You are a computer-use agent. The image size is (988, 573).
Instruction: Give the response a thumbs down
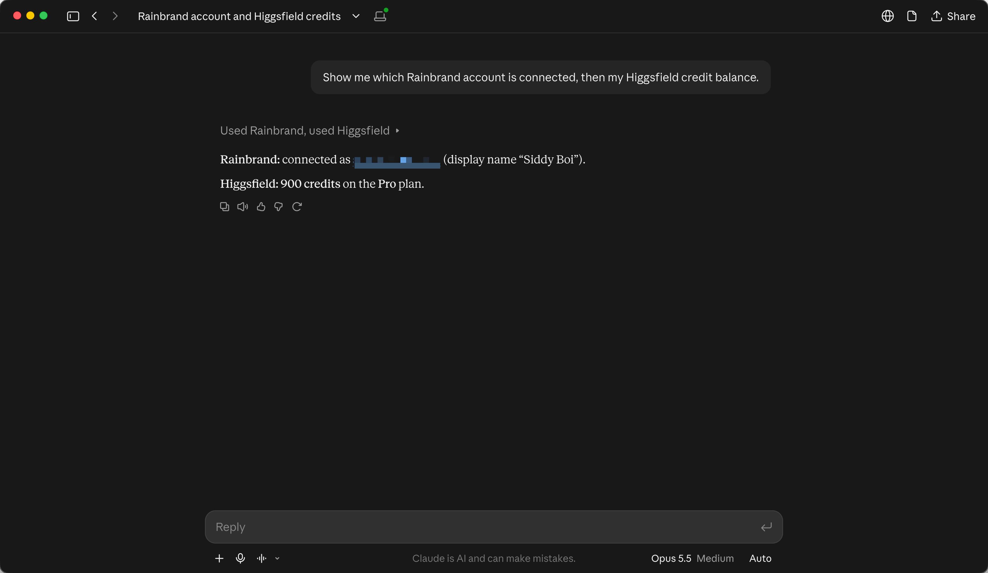pos(279,207)
